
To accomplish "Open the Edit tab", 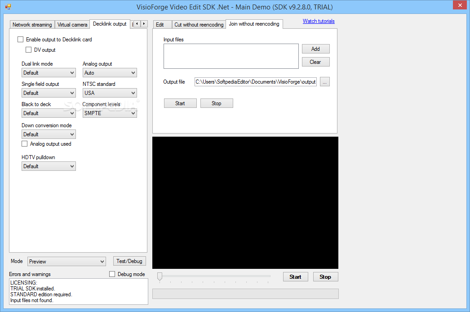I will (162, 25).
